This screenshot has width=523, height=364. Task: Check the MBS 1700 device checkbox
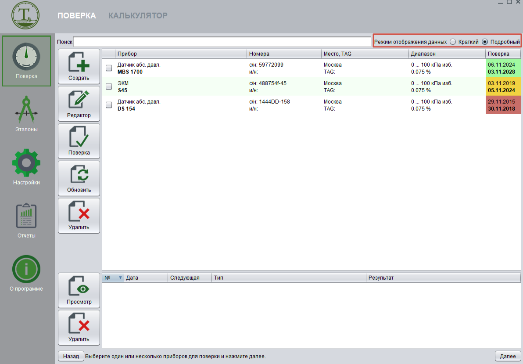tap(109, 68)
